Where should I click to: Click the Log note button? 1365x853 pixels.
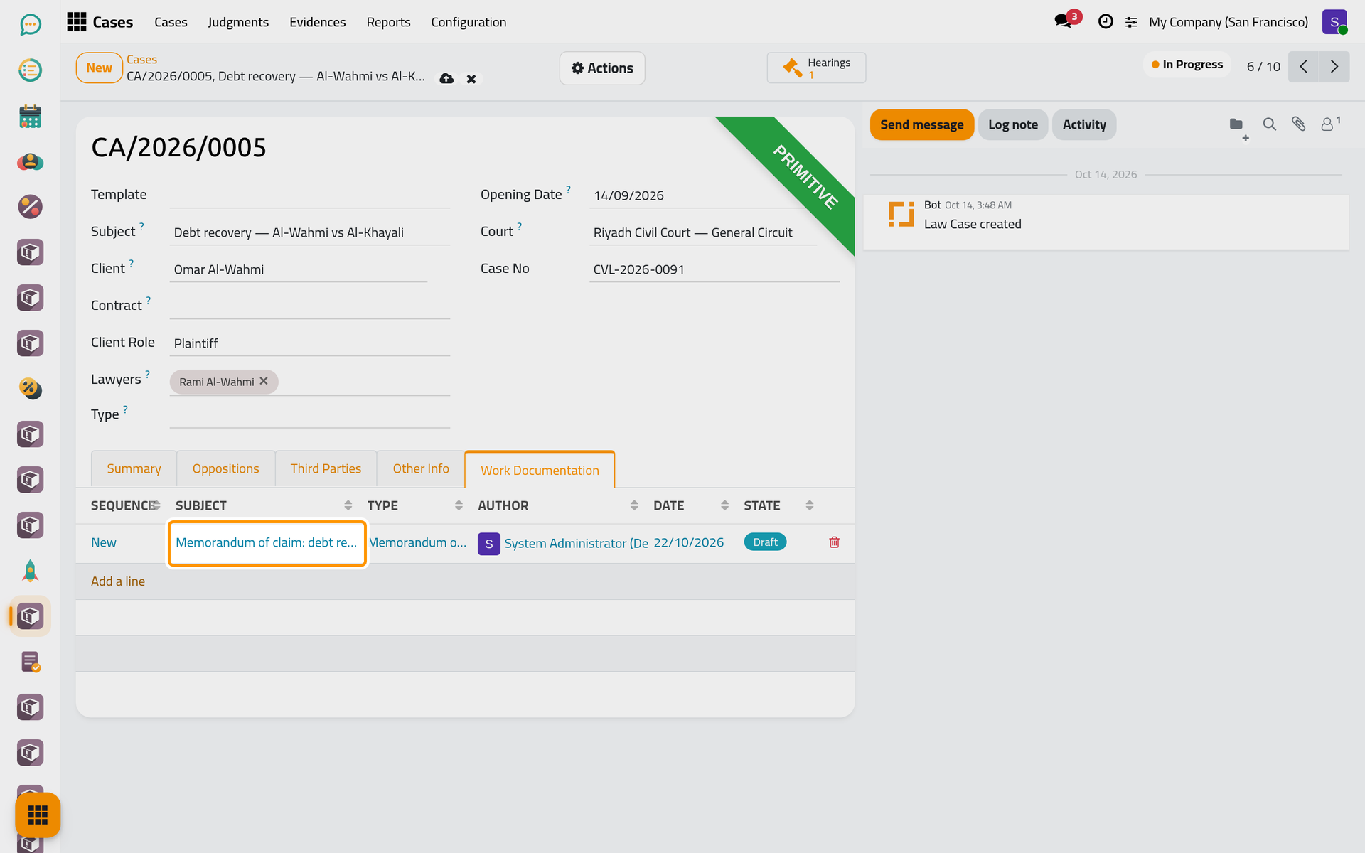click(x=1013, y=124)
